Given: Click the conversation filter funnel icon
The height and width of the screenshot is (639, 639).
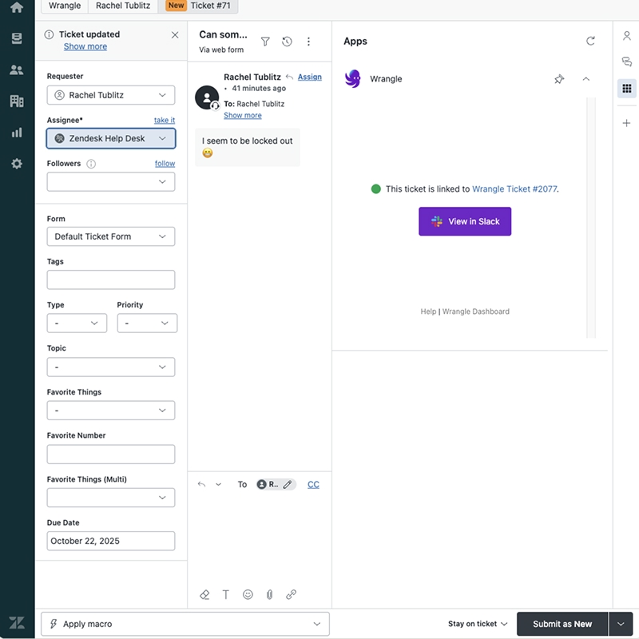Looking at the screenshot, I should (265, 42).
